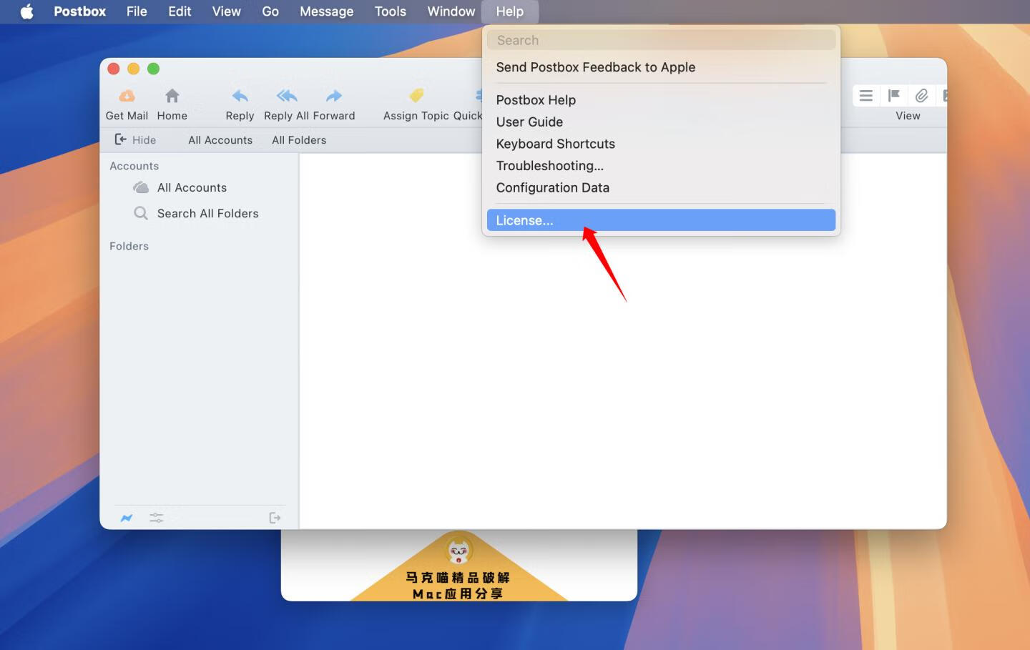
Task: Click the All Accounts cloud icon in sidebar
Action: pos(141,187)
